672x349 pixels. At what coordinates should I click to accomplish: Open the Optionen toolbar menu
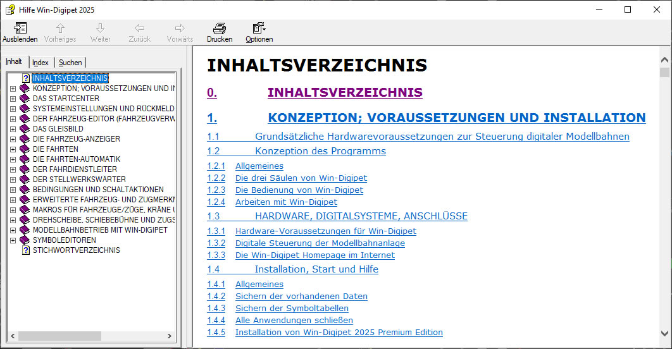pyautogui.click(x=259, y=28)
